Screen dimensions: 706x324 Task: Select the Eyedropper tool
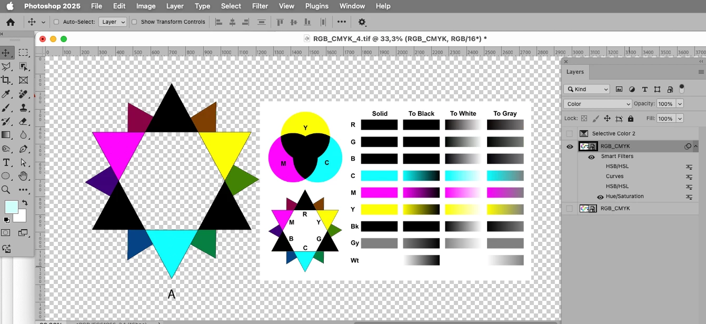pyautogui.click(x=6, y=94)
